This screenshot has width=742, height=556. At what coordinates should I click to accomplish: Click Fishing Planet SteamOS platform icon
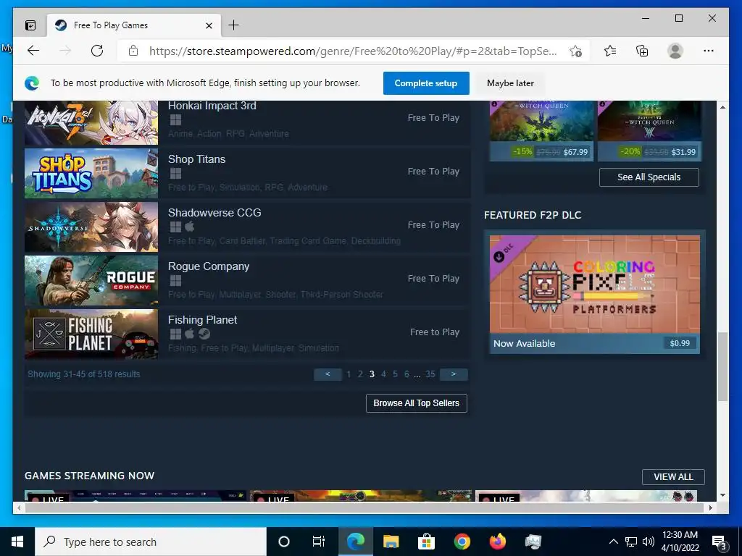coord(204,334)
